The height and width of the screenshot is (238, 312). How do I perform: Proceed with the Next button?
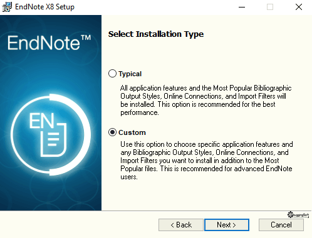pyautogui.click(x=227, y=225)
